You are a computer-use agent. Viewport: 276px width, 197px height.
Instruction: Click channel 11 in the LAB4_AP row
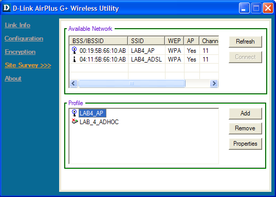206,51
